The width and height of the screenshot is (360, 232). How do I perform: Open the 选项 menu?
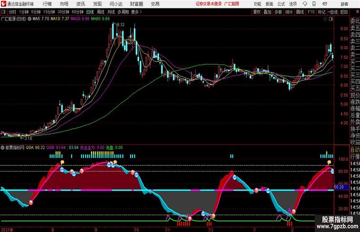click(x=293, y=4)
